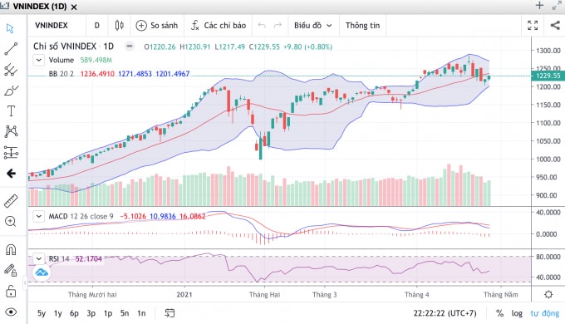This screenshot has height=324, width=565.
Task: Collapse the MACD indicator legend chevron
Action: click(38, 216)
